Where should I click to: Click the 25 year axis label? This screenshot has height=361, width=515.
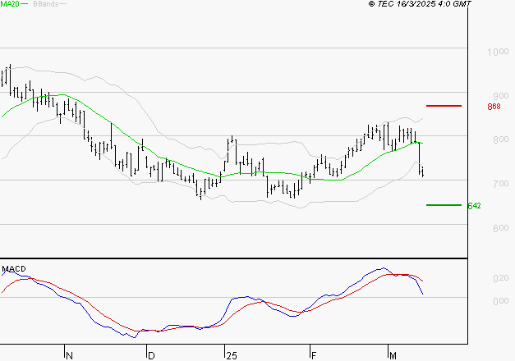click(x=232, y=356)
